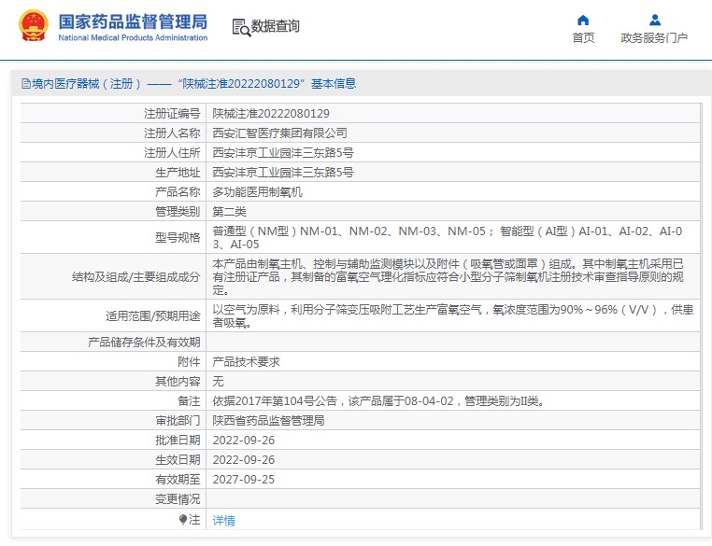Click the 首页 home icon
This screenshot has height=546, width=712.
click(583, 20)
